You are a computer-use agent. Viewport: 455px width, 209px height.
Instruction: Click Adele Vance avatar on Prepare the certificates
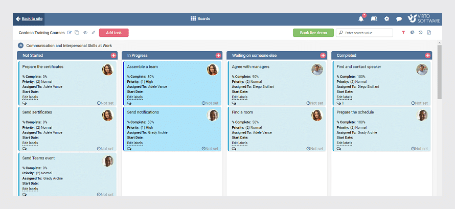pyautogui.click(x=108, y=70)
